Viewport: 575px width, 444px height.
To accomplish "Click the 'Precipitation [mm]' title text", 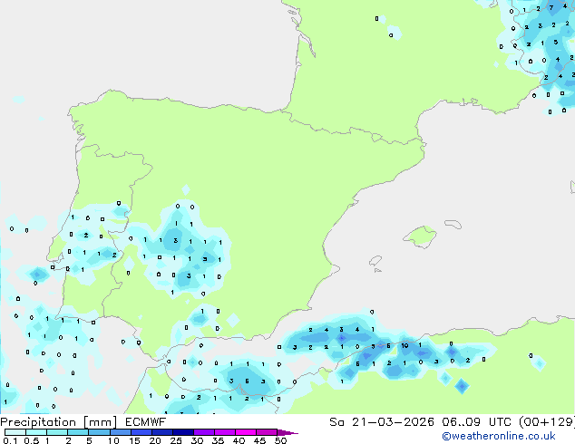I will coord(59,422).
